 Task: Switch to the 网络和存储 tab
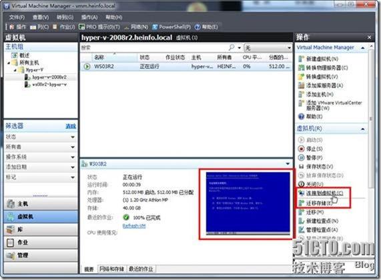[111, 269]
